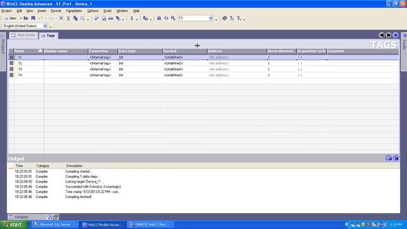The height and width of the screenshot is (229, 407).
Task: Click the previous tab left arrow
Action: 382,35
